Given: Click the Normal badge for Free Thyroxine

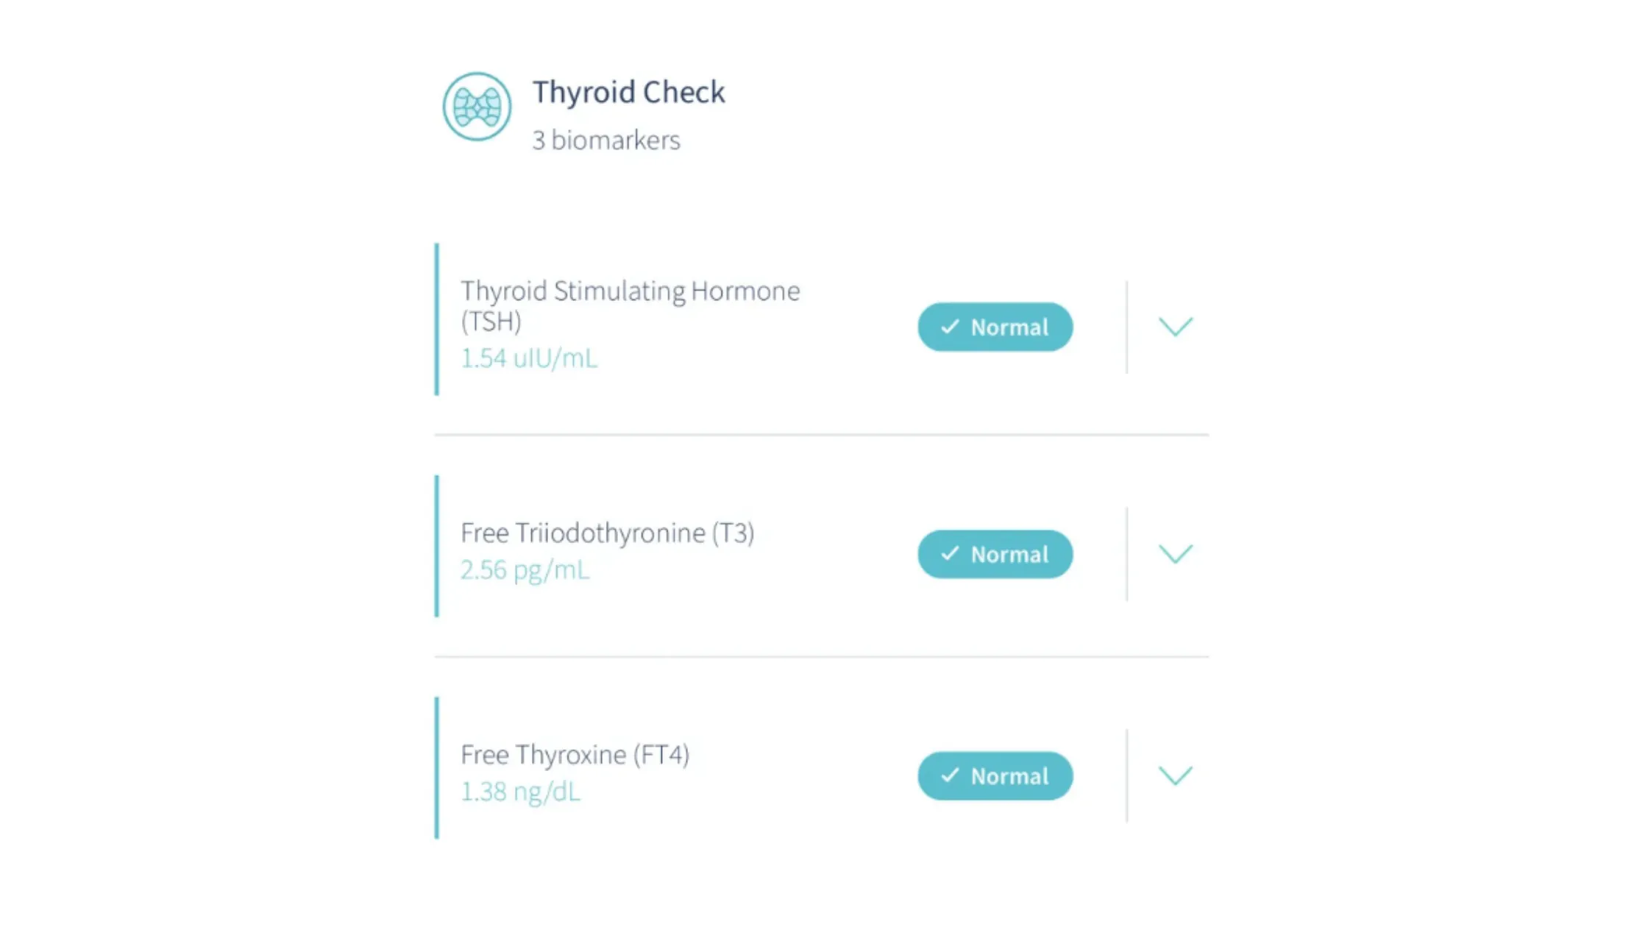Looking at the screenshot, I should (x=995, y=775).
